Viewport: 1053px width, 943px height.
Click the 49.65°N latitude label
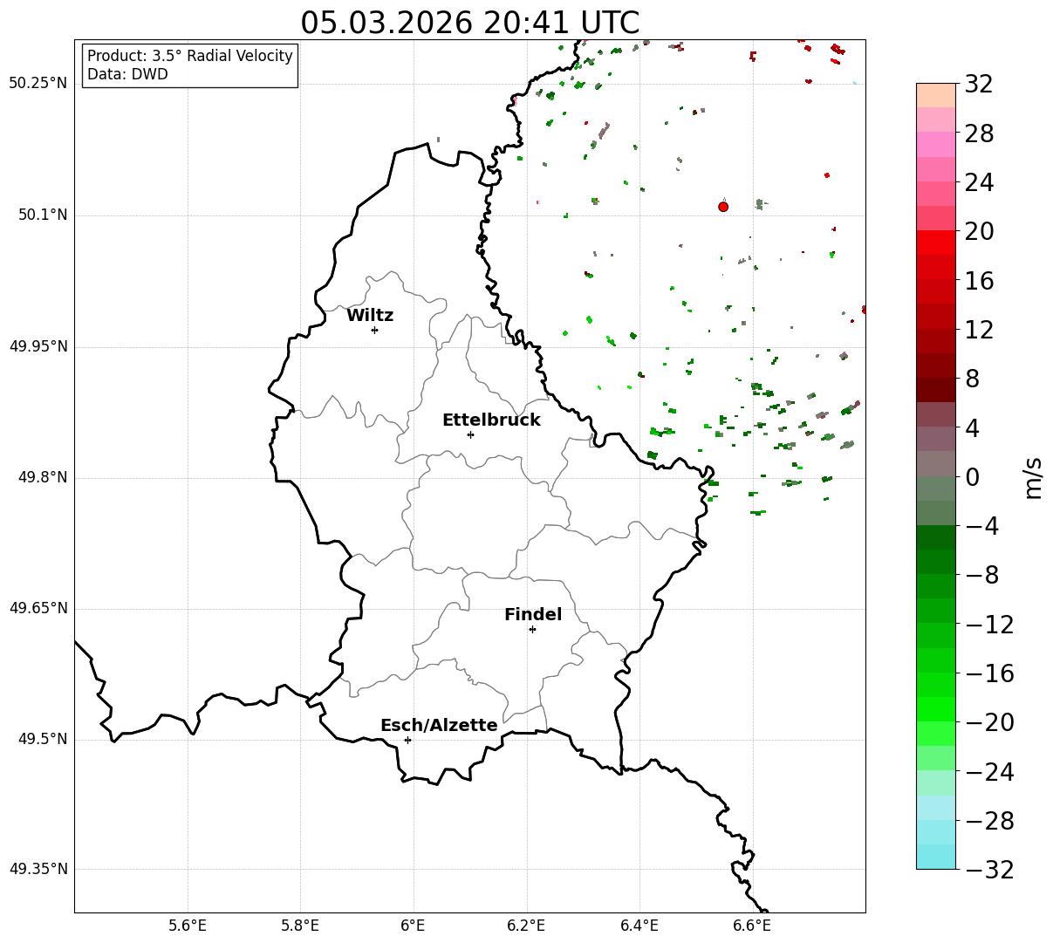(38, 608)
